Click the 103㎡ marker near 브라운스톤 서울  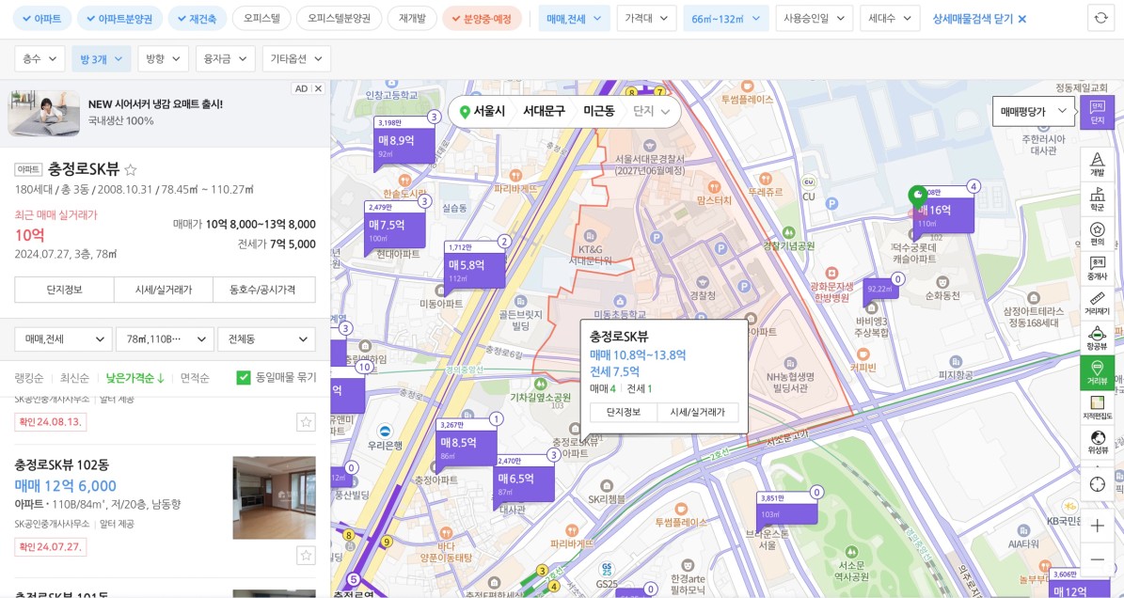[786, 509]
